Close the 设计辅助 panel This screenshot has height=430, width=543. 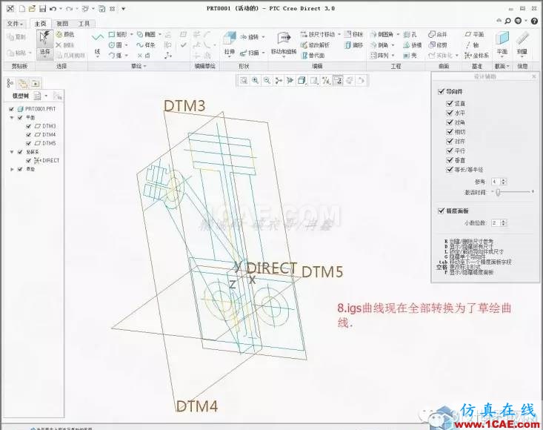[534, 76]
